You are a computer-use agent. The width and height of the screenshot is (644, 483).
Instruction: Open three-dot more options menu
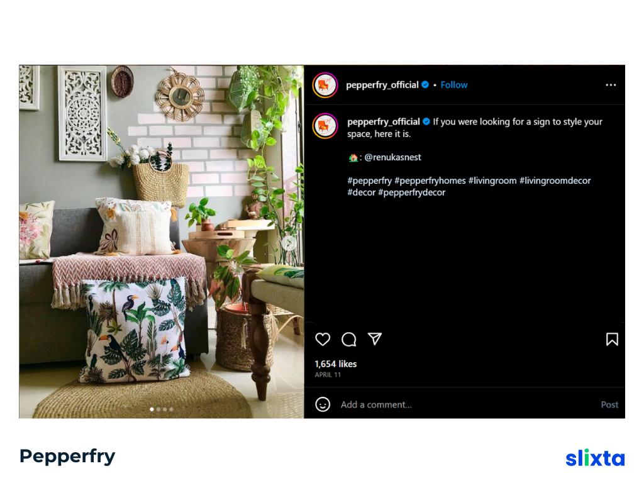pos(611,85)
